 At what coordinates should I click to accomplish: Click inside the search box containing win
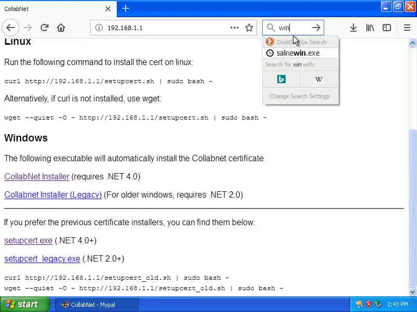(292, 28)
